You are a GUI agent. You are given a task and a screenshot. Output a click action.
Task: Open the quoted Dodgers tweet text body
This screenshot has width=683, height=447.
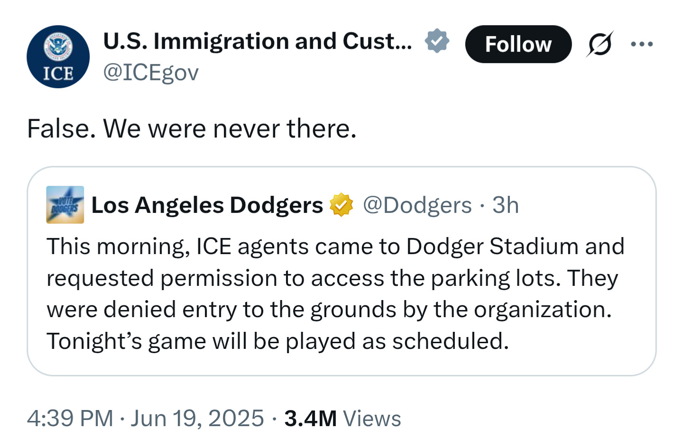[x=335, y=293]
